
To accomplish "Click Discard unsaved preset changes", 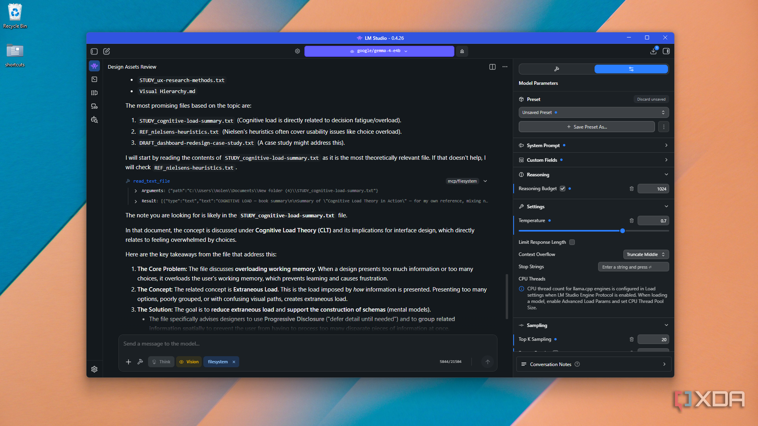I will pyautogui.click(x=651, y=99).
